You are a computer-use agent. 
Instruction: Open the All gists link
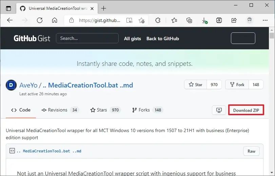pyautogui.click(x=133, y=39)
